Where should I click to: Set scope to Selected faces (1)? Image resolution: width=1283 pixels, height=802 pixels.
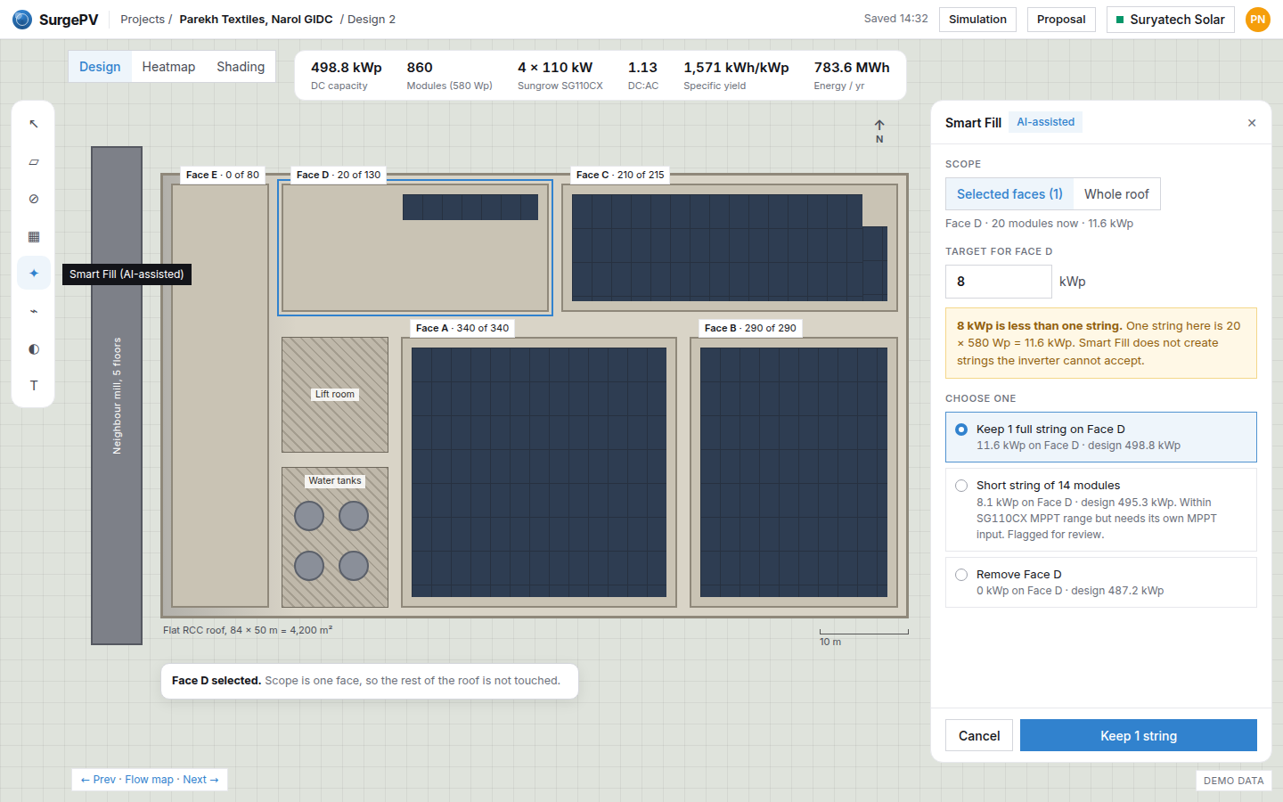[x=1009, y=194]
